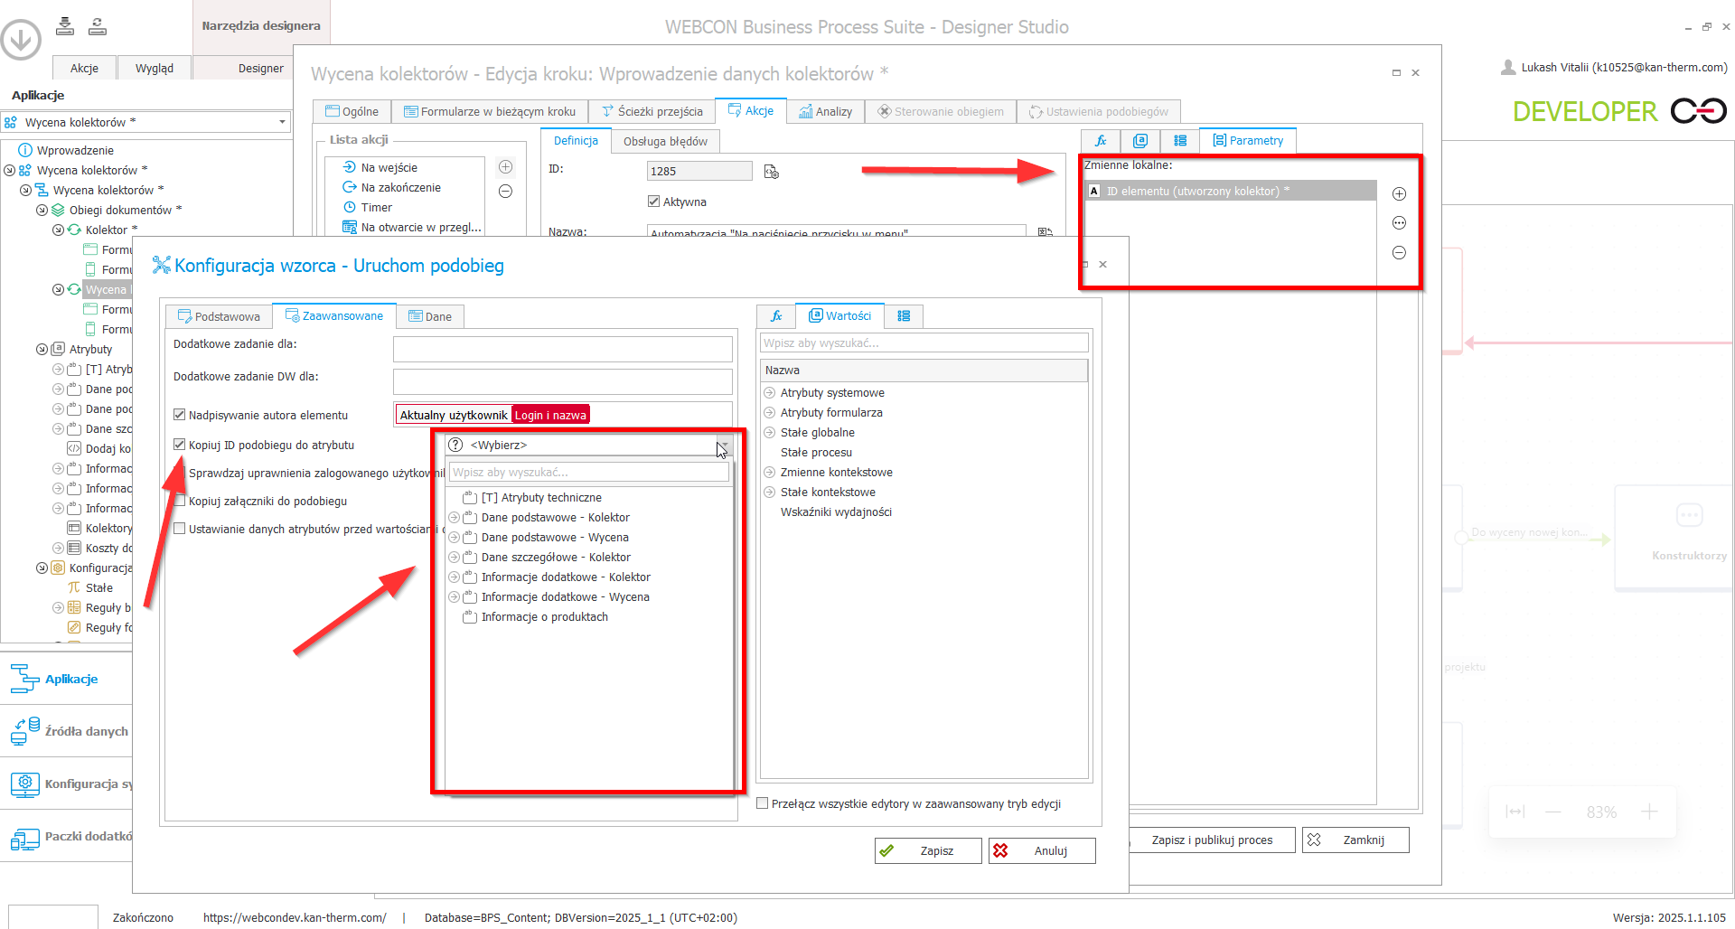
Task: Expand Atrybuty formularza in values list
Action: tap(770, 413)
